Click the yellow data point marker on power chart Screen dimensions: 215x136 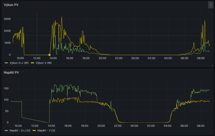coord(49,55)
